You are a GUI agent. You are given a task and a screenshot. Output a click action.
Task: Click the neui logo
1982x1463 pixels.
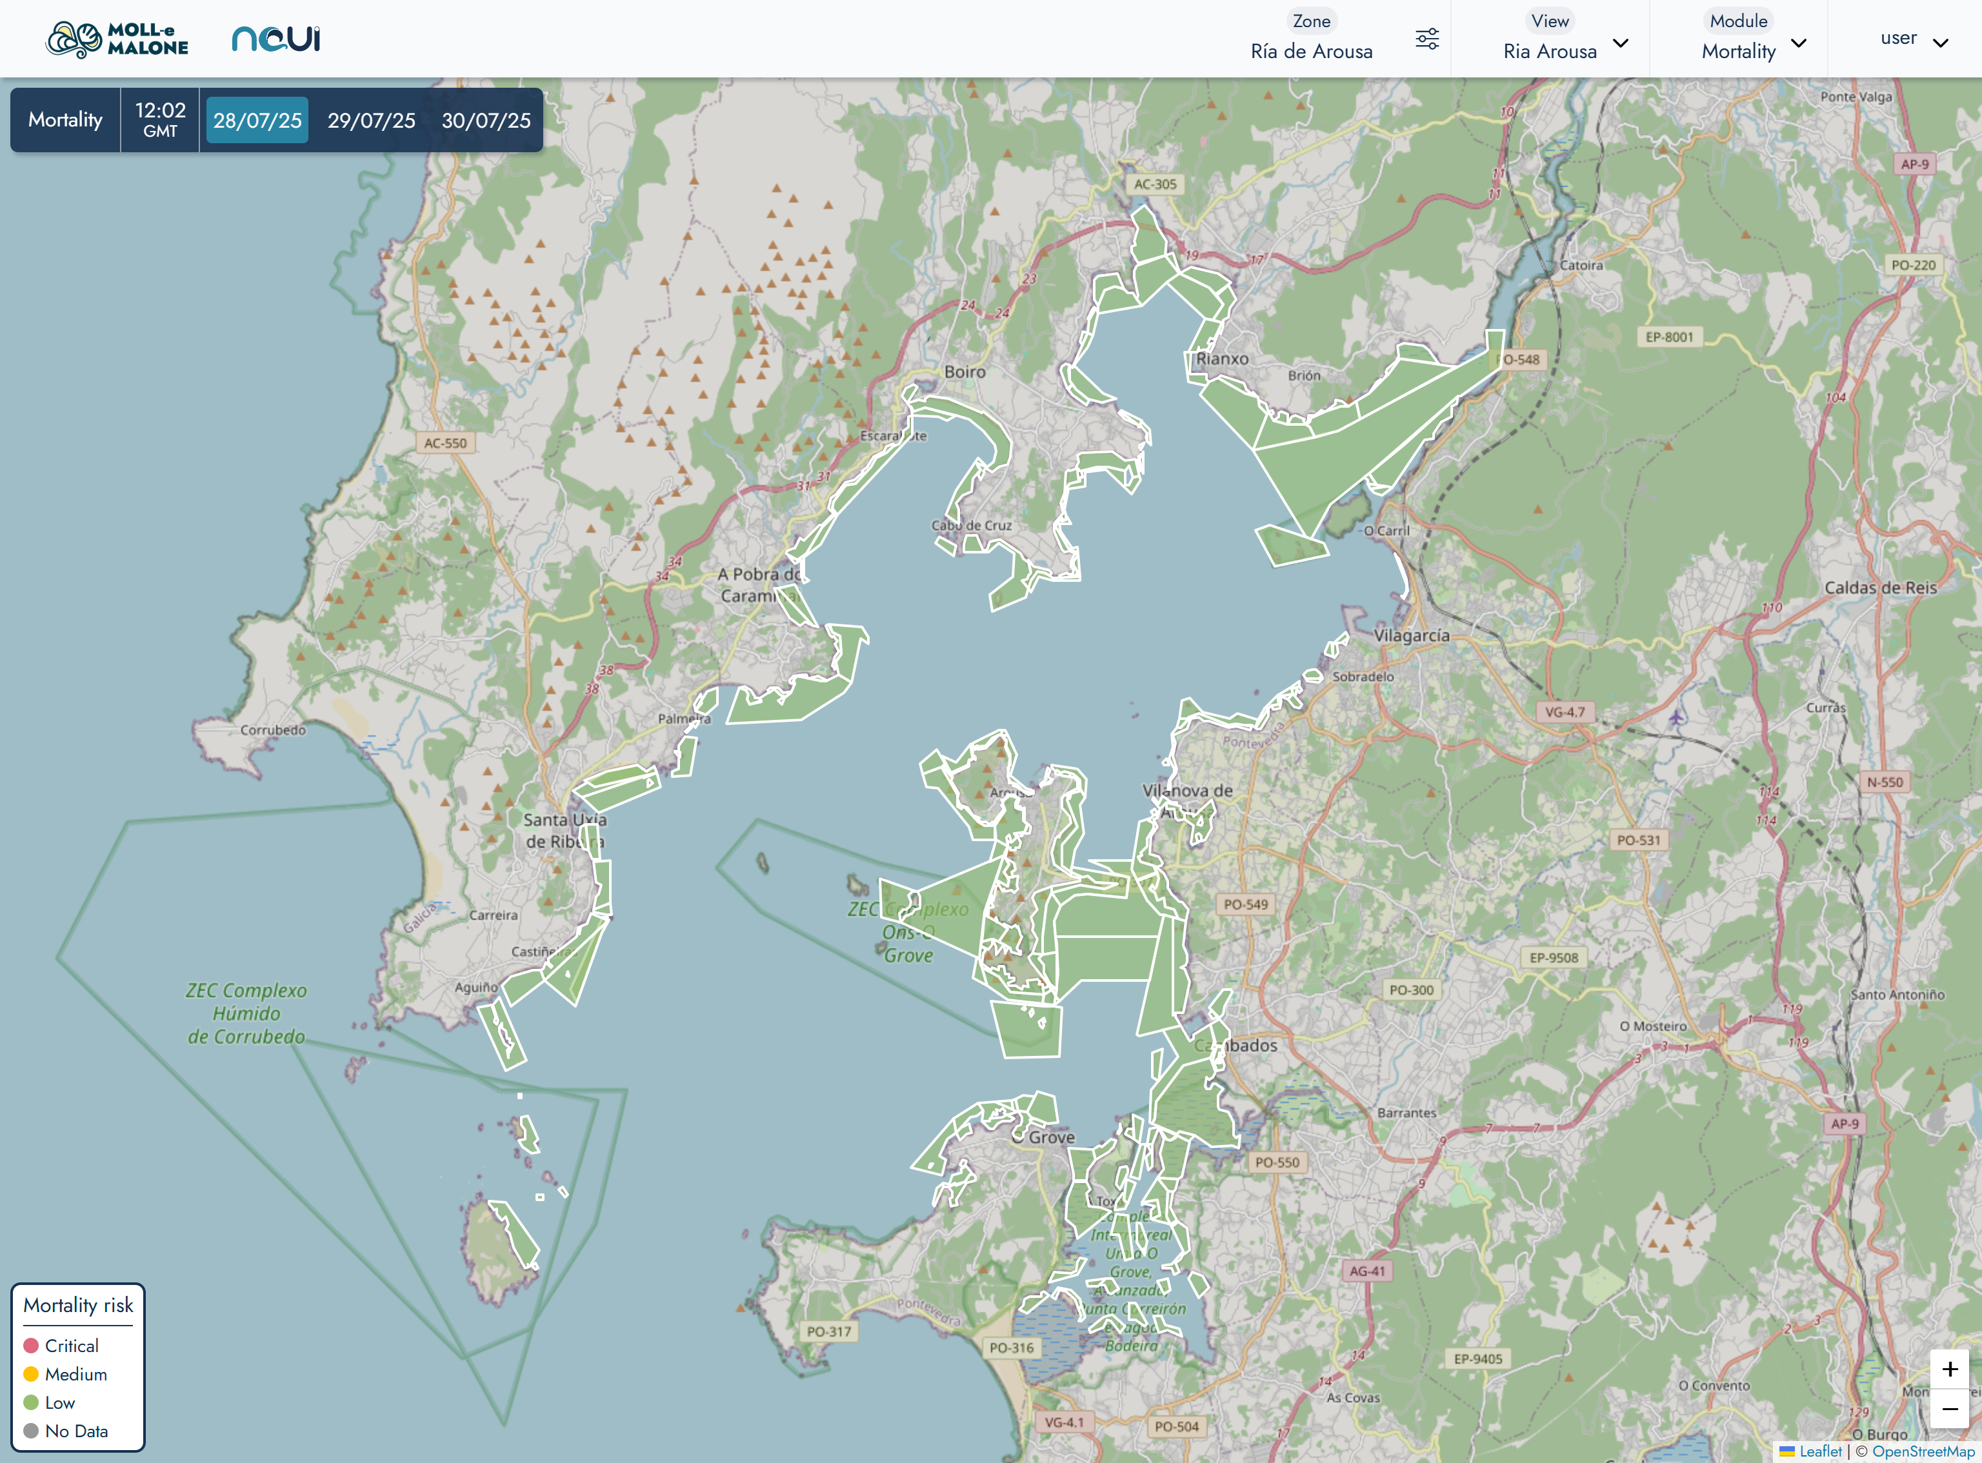275,39
